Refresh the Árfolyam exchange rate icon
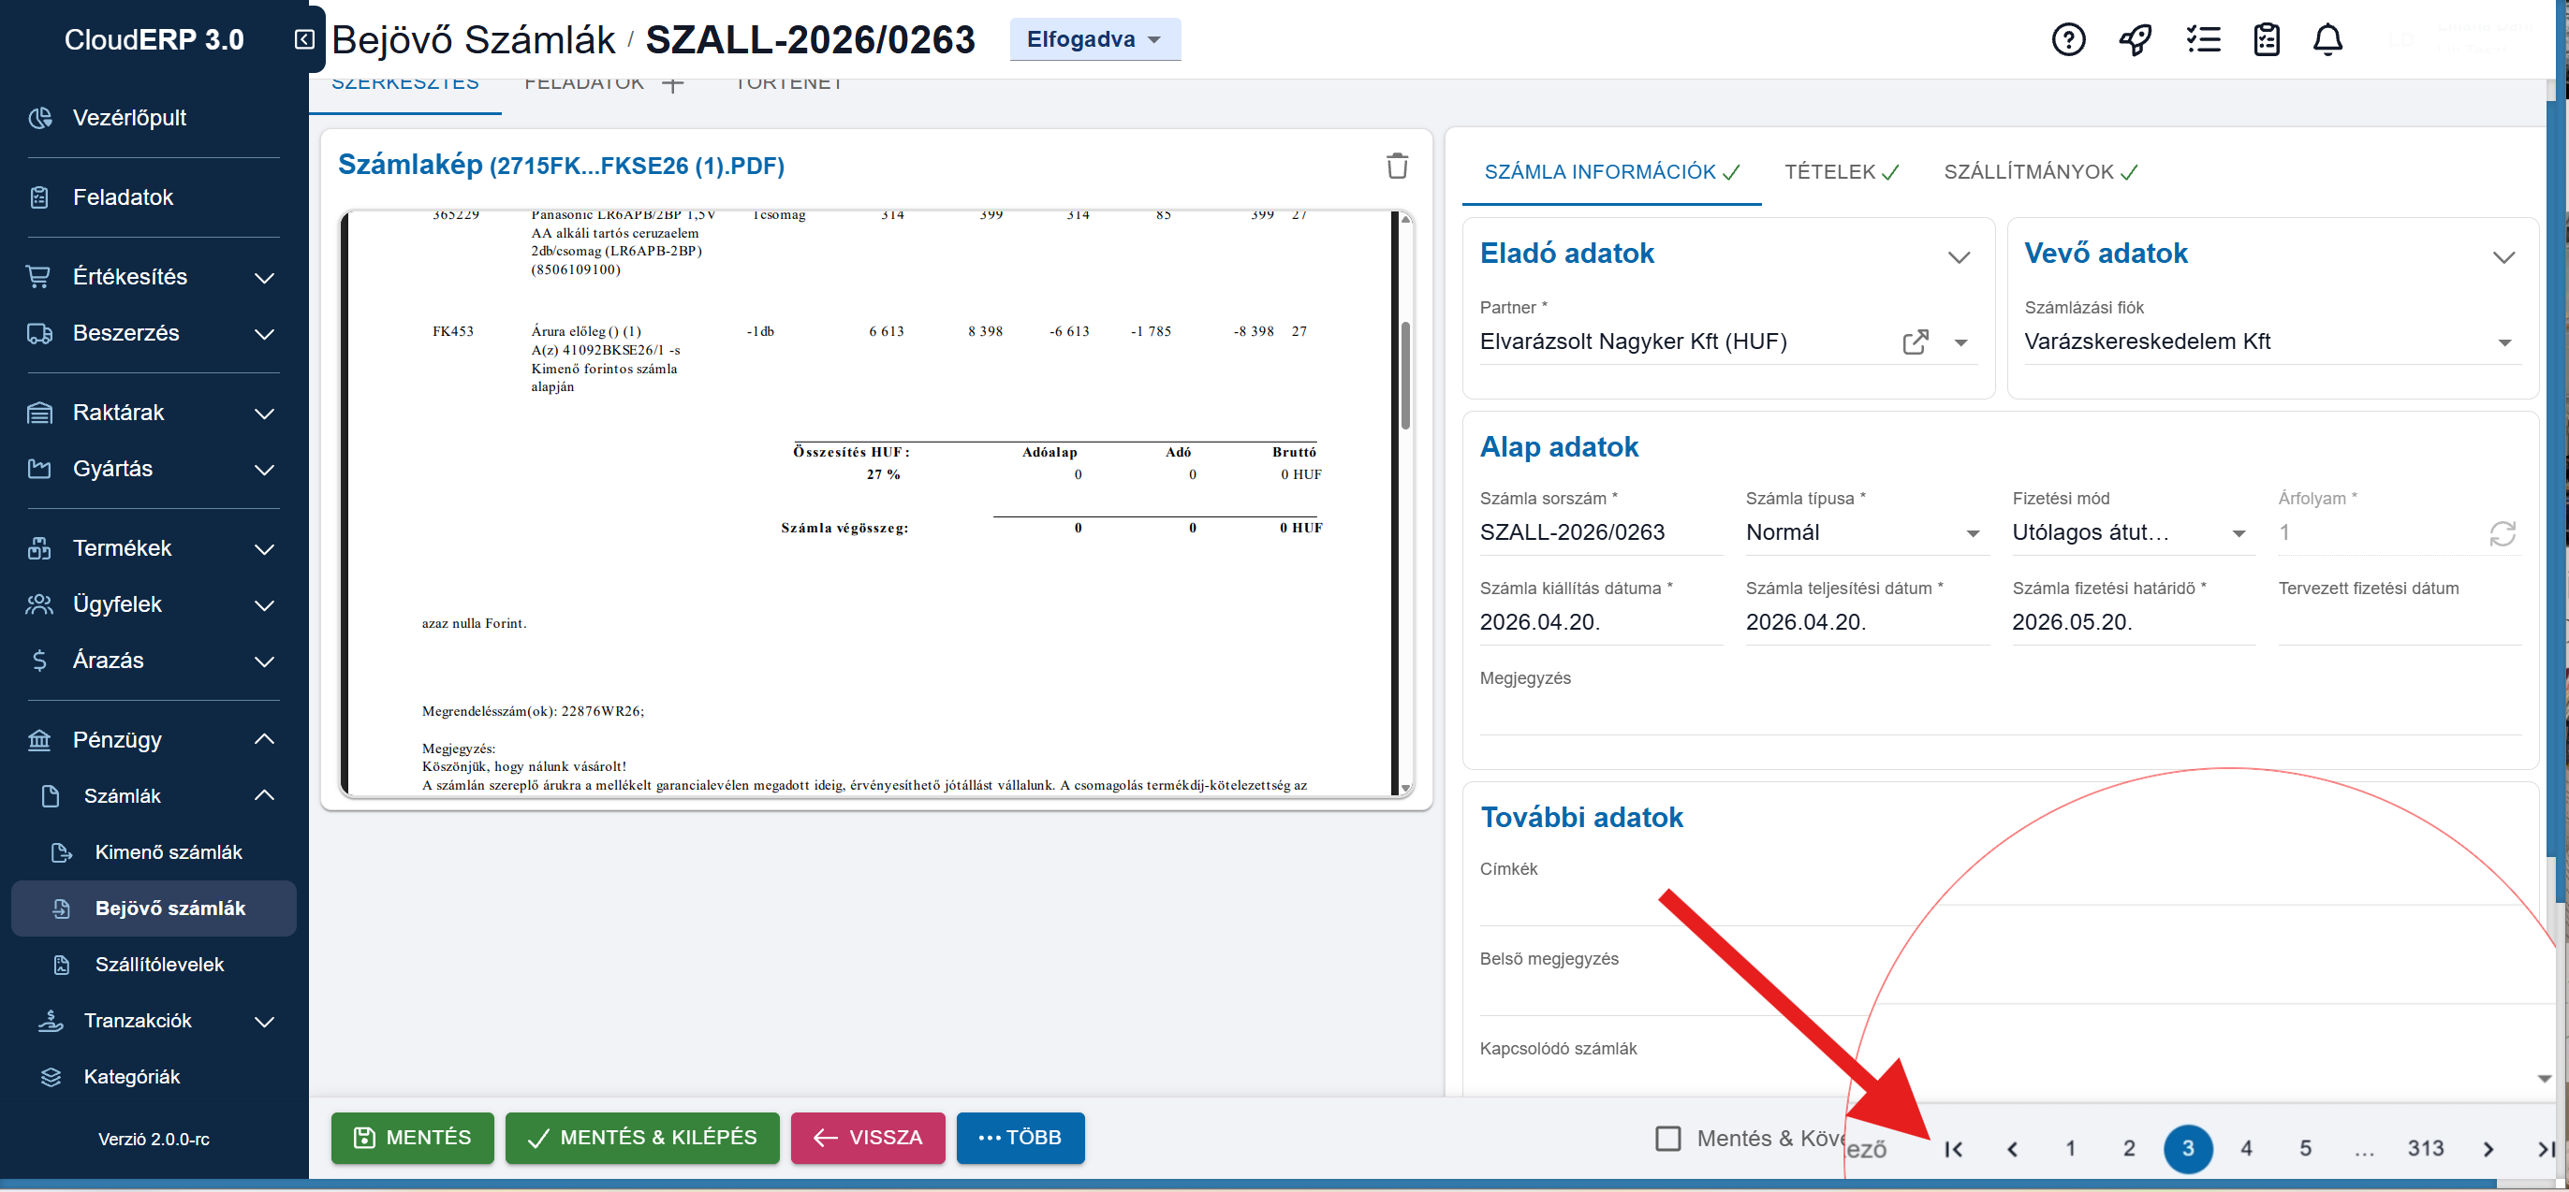The height and width of the screenshot is (1192, 2569). tap(2502, 533)
